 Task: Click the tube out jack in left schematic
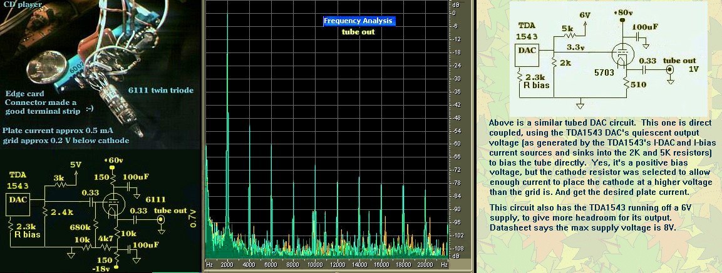162,219
